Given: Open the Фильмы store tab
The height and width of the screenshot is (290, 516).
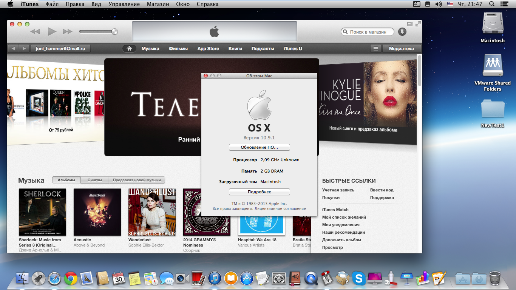Looking at the screenshot, I should [178, 49].
